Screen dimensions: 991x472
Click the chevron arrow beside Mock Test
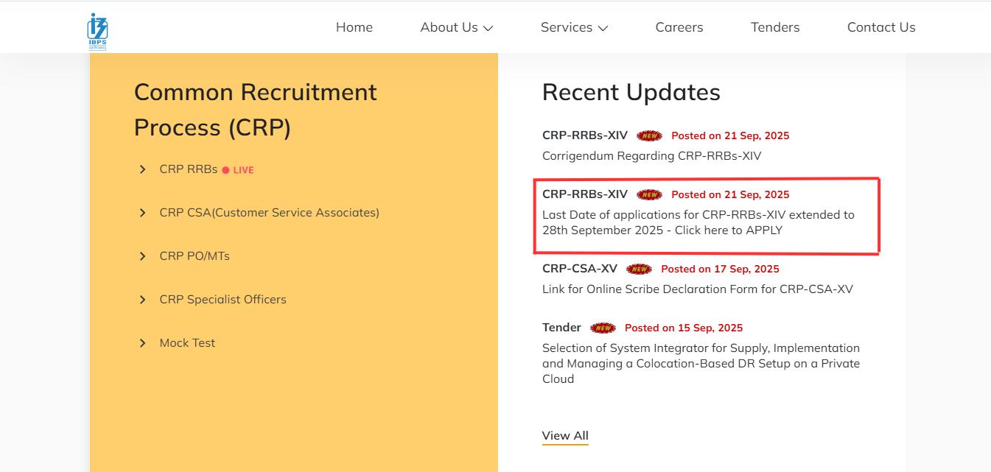pos(143,343)
